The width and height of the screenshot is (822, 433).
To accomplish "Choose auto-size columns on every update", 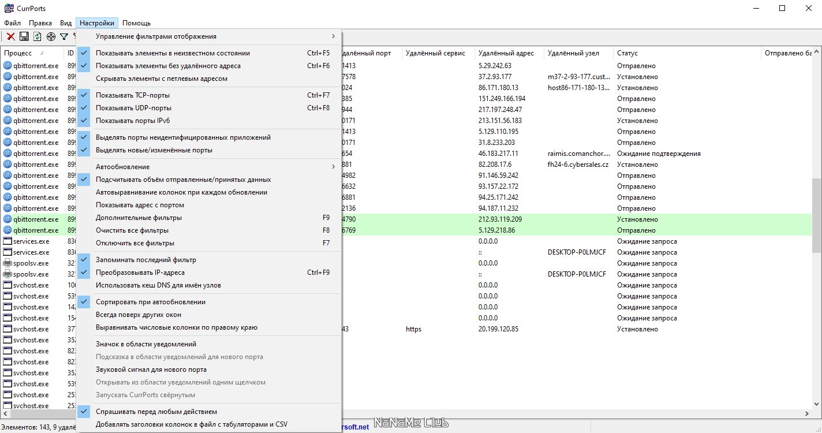I will tap(209, 192).
